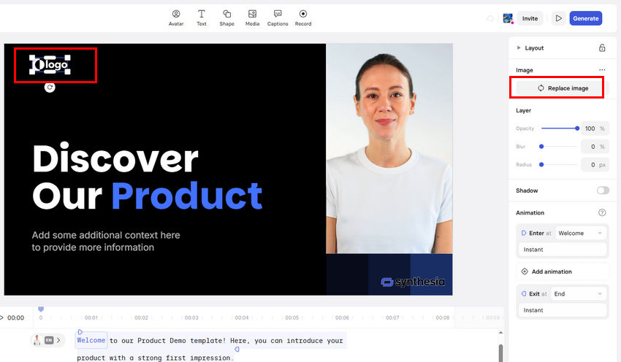Open the Exit at End dropdown
The height and width of the screenshot is (362, 621).
[x=579, y=293]
